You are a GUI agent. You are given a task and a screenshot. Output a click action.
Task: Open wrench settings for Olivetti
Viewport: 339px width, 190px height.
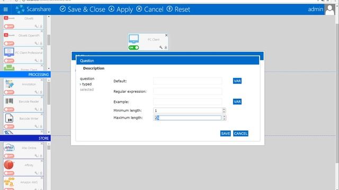(36, 26)
